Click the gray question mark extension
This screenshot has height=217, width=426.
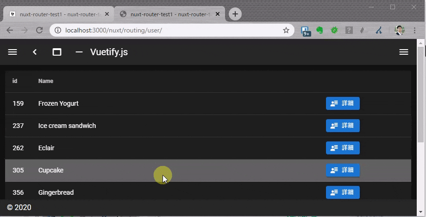click(349, 30)
